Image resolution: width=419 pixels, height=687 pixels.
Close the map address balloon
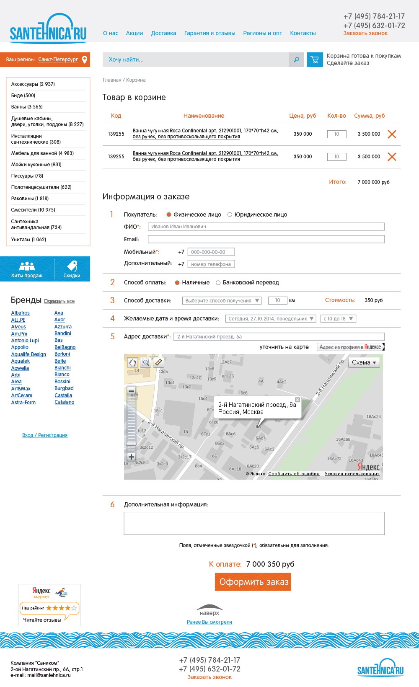click(x=297, y=400)
